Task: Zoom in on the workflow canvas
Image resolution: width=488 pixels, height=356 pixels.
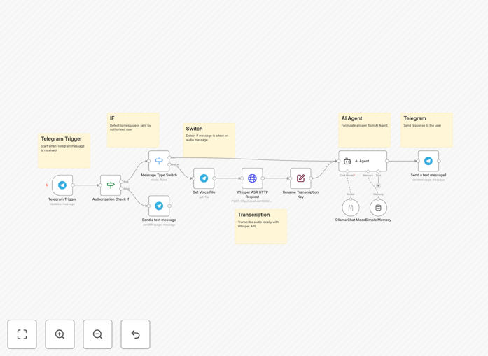Action: tap(60, 334)
